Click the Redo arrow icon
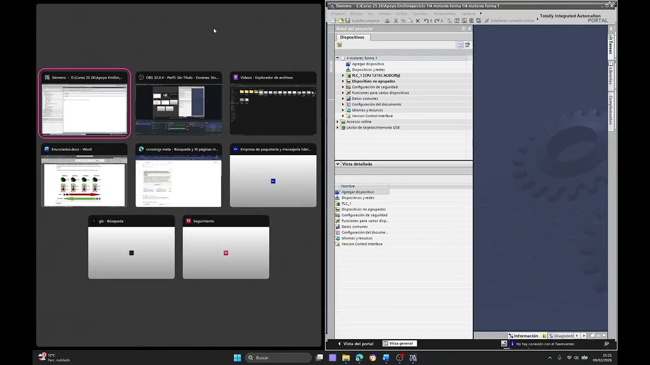This screenshot has height=365, width=650. click(x=437, y=21)
